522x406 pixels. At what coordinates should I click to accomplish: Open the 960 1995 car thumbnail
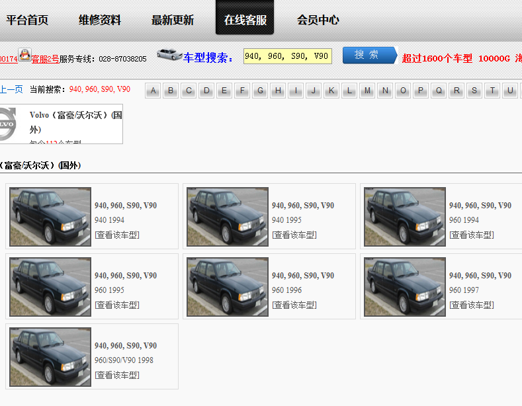pos(50,287)
